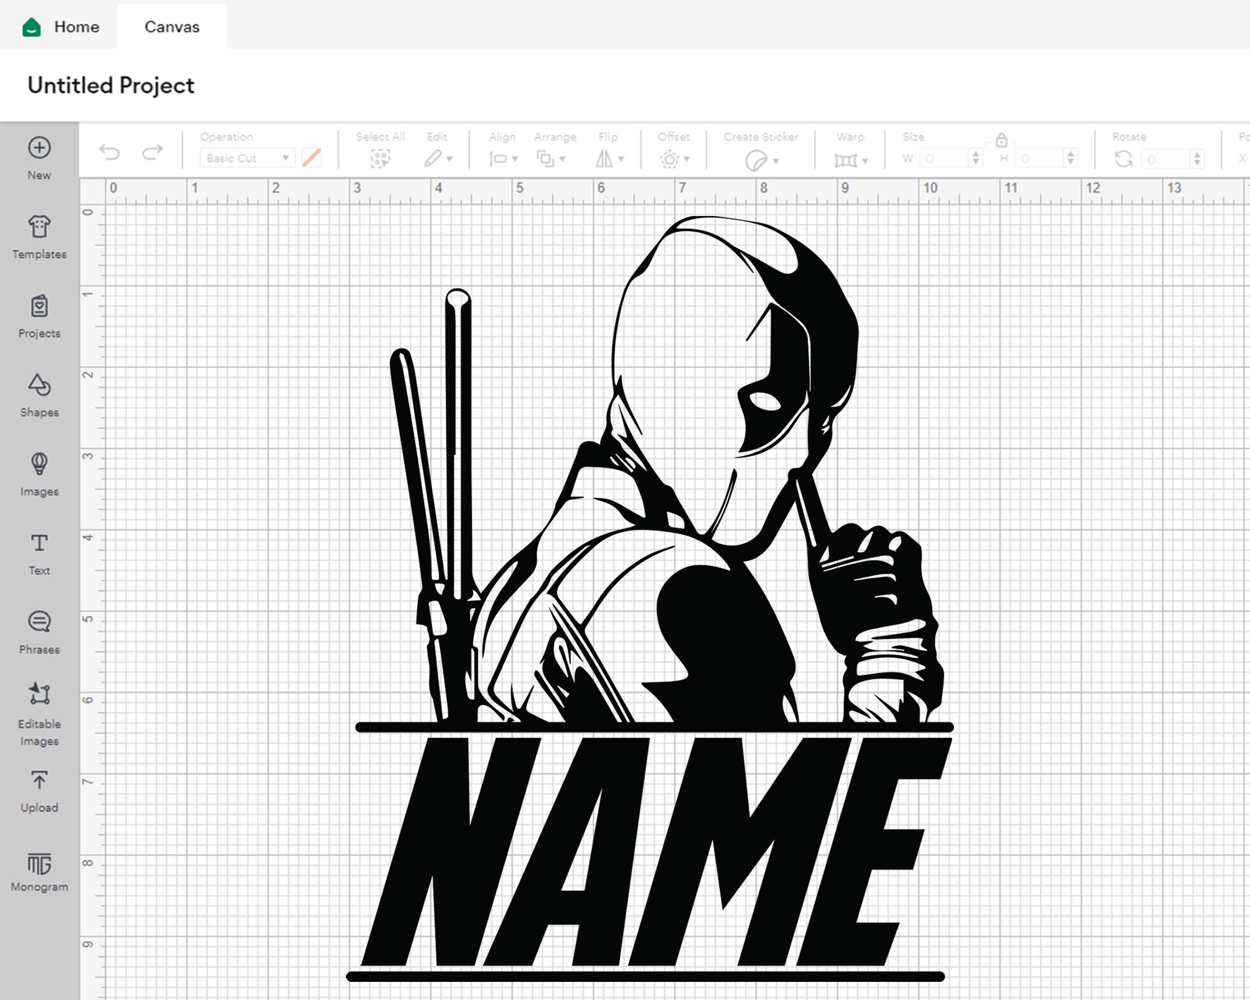
Task: Click the width stepper arrows
Action: click(x=976, y=158)
